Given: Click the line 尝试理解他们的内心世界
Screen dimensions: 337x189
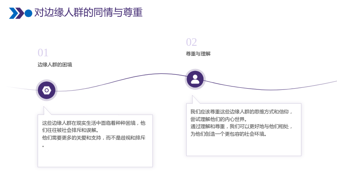Looking at the screenshot, I should point(219,119).
